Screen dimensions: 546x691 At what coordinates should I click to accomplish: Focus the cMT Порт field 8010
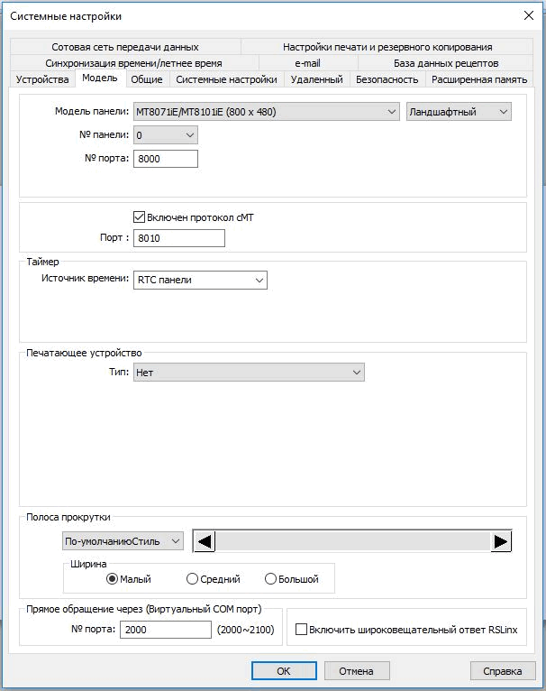[179, 238]
